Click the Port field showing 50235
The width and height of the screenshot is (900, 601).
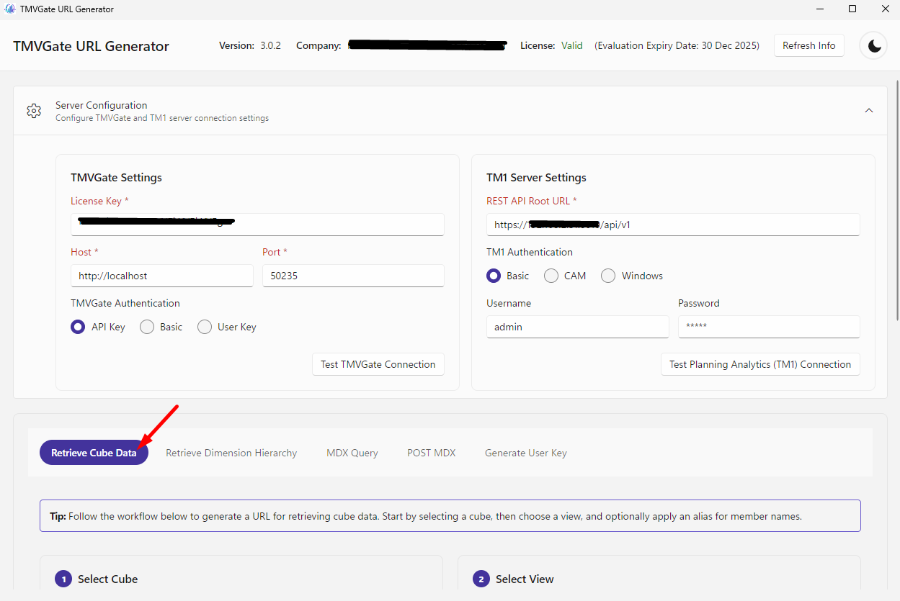coord(353,276)
